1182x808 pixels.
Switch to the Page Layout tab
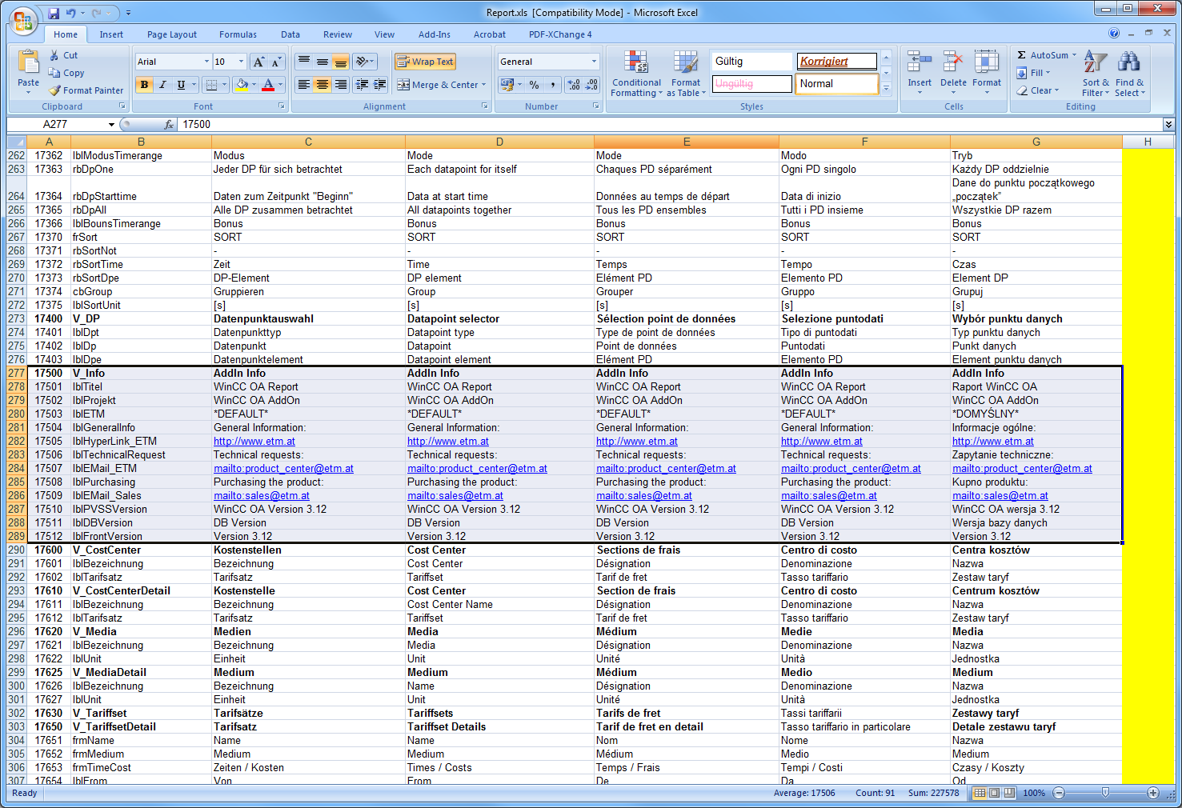coord(171,34)
